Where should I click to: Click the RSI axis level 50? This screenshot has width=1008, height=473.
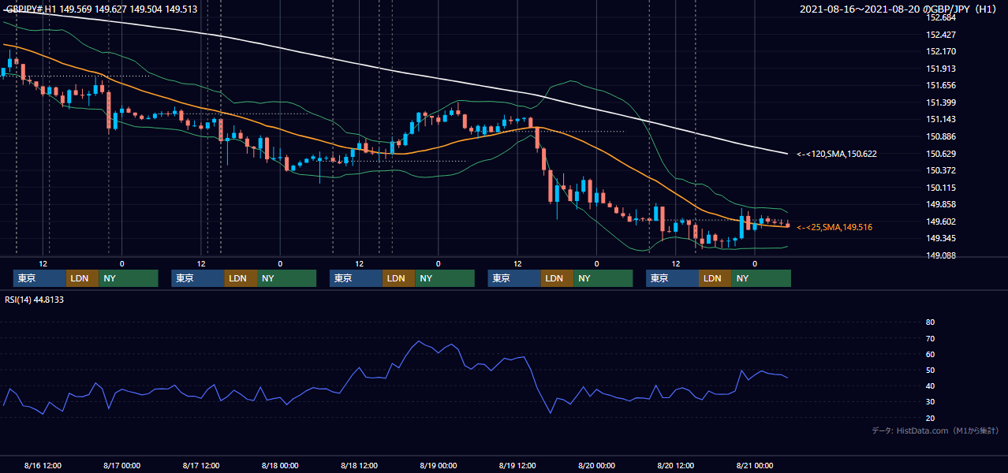(930, 370)
